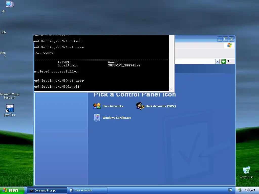The height and width of the screenshot is (194, 259).
Task: Click the green Go button
Action: tap(226, 61)
